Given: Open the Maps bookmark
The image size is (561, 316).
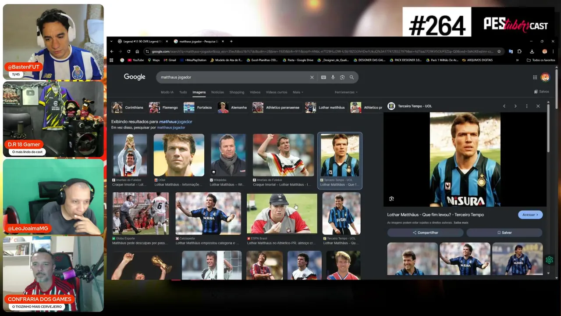Looking at the screenshot, I should (x=153, y=60).
